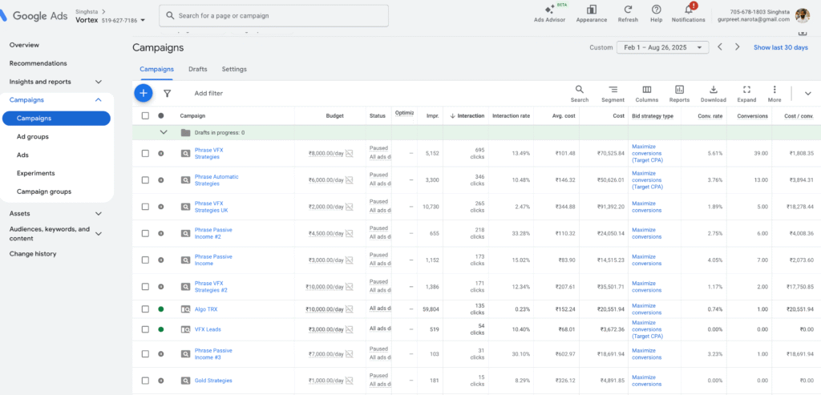Switch to the Drafts tab
Image resolution: width=821 pixels, height=395 pixels.
coord(197,69)
